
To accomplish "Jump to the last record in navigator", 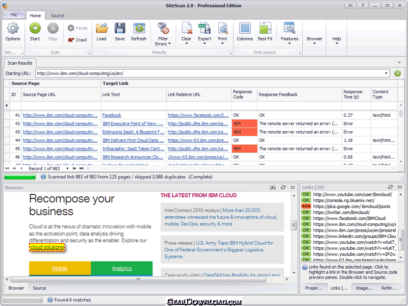I will (x=82, y=168).
